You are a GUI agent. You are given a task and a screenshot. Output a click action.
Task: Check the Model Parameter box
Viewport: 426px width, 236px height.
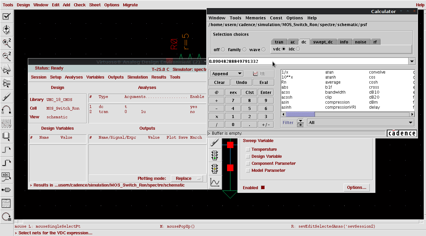248,170
